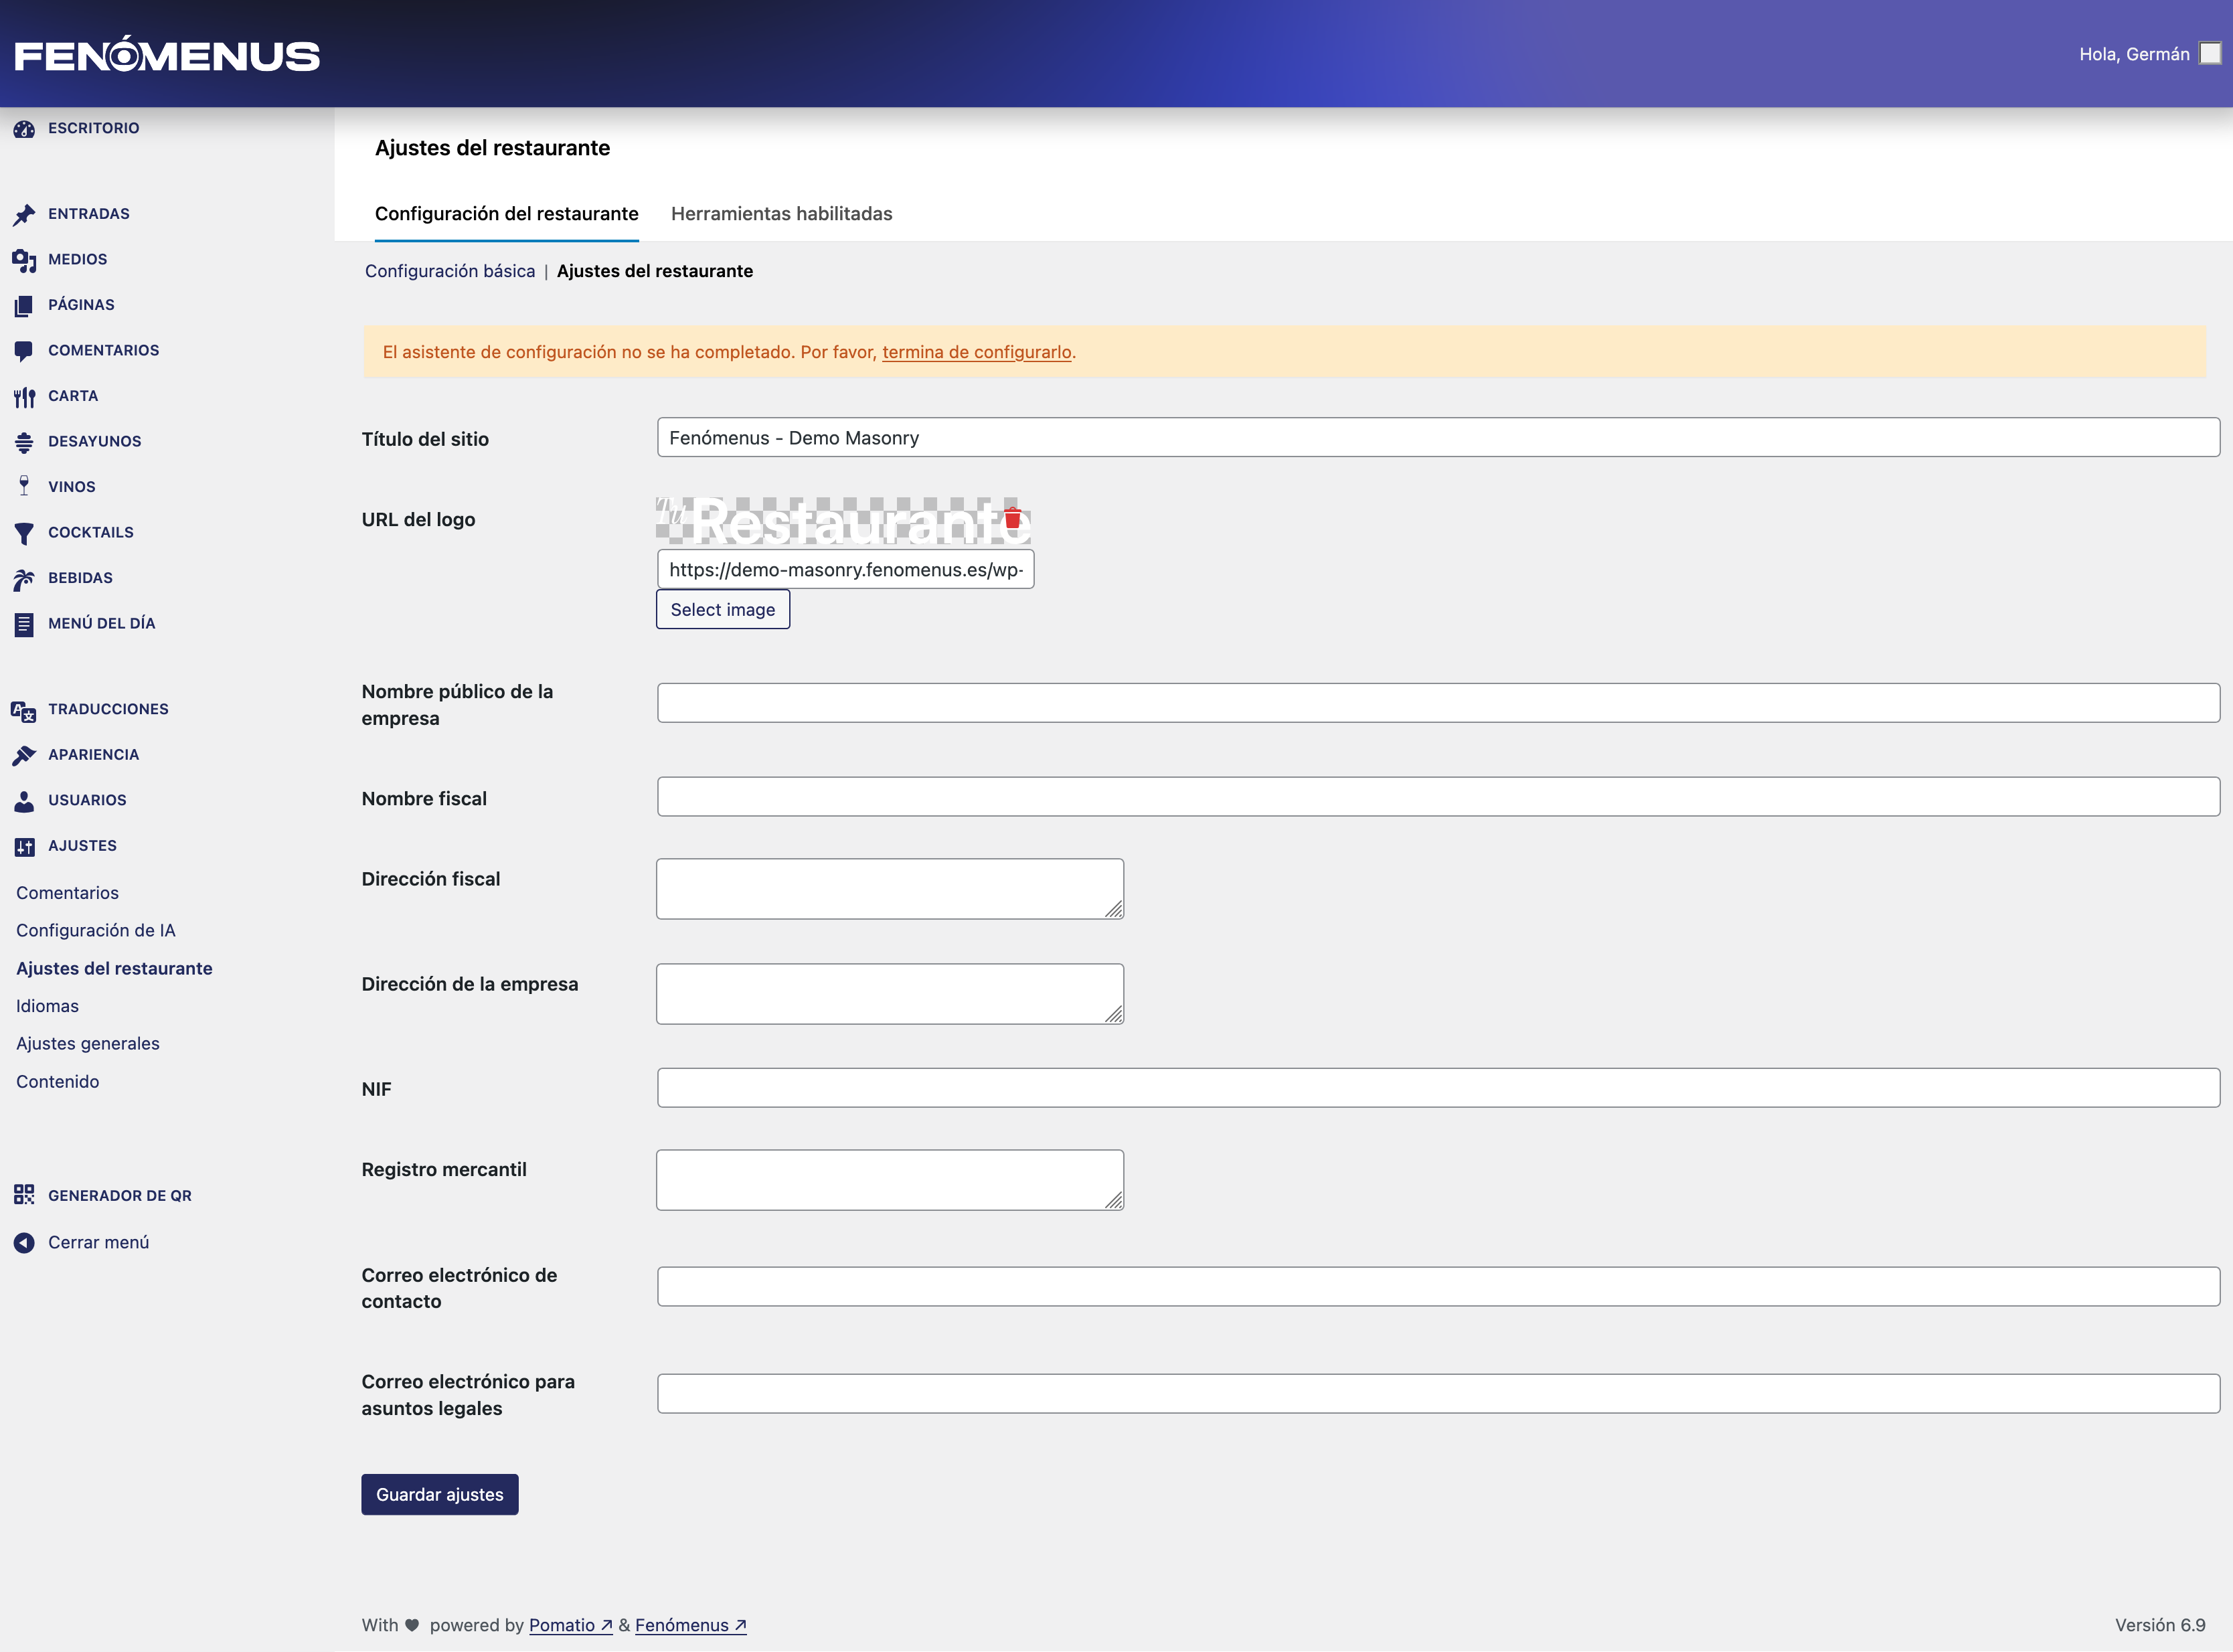This screenshot has width=2233, height=1652.
Task: Click the Carta fork and knife icon
Action: tap(24, 397)
